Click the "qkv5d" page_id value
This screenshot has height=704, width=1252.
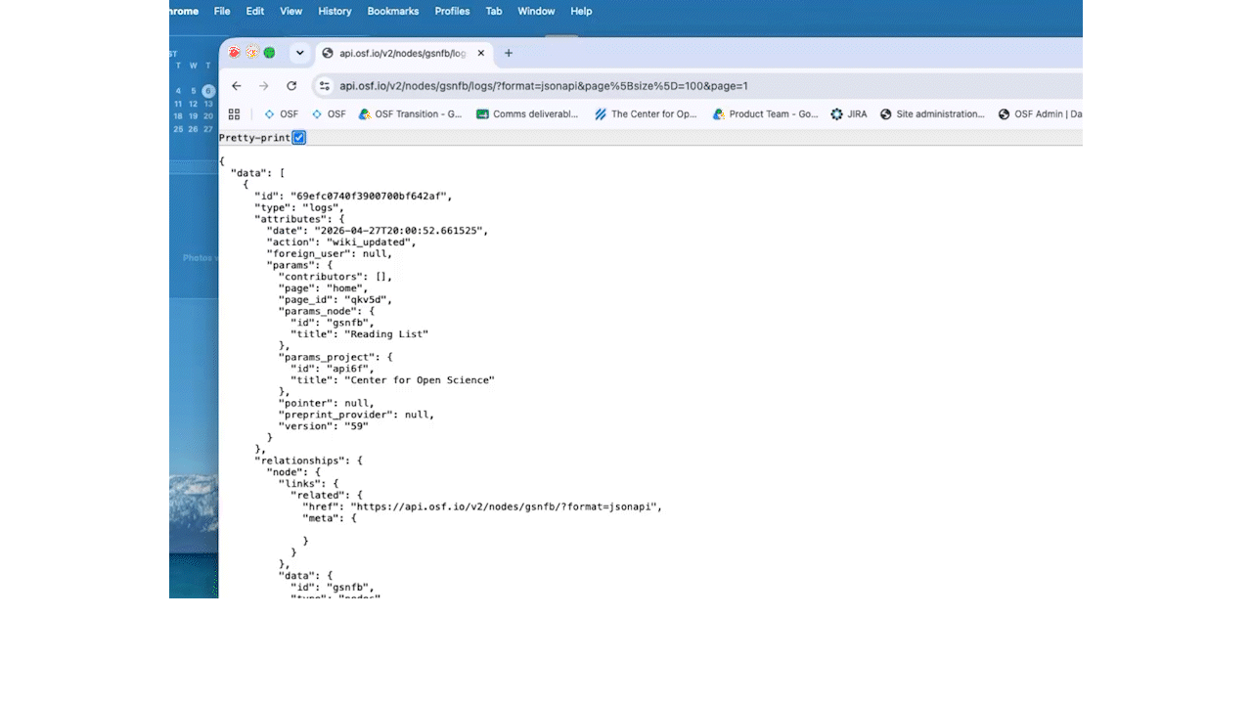(x=365, y=300)
